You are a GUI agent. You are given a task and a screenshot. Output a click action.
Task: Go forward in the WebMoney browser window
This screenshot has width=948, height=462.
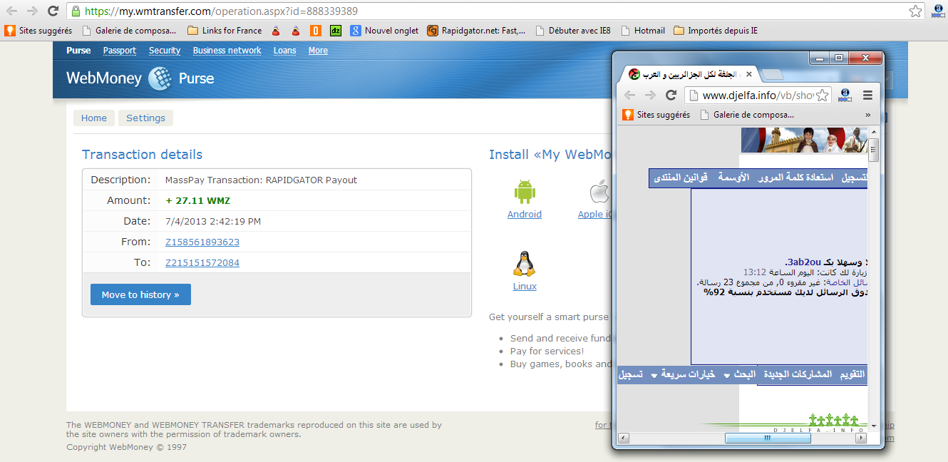click(32, 11)
